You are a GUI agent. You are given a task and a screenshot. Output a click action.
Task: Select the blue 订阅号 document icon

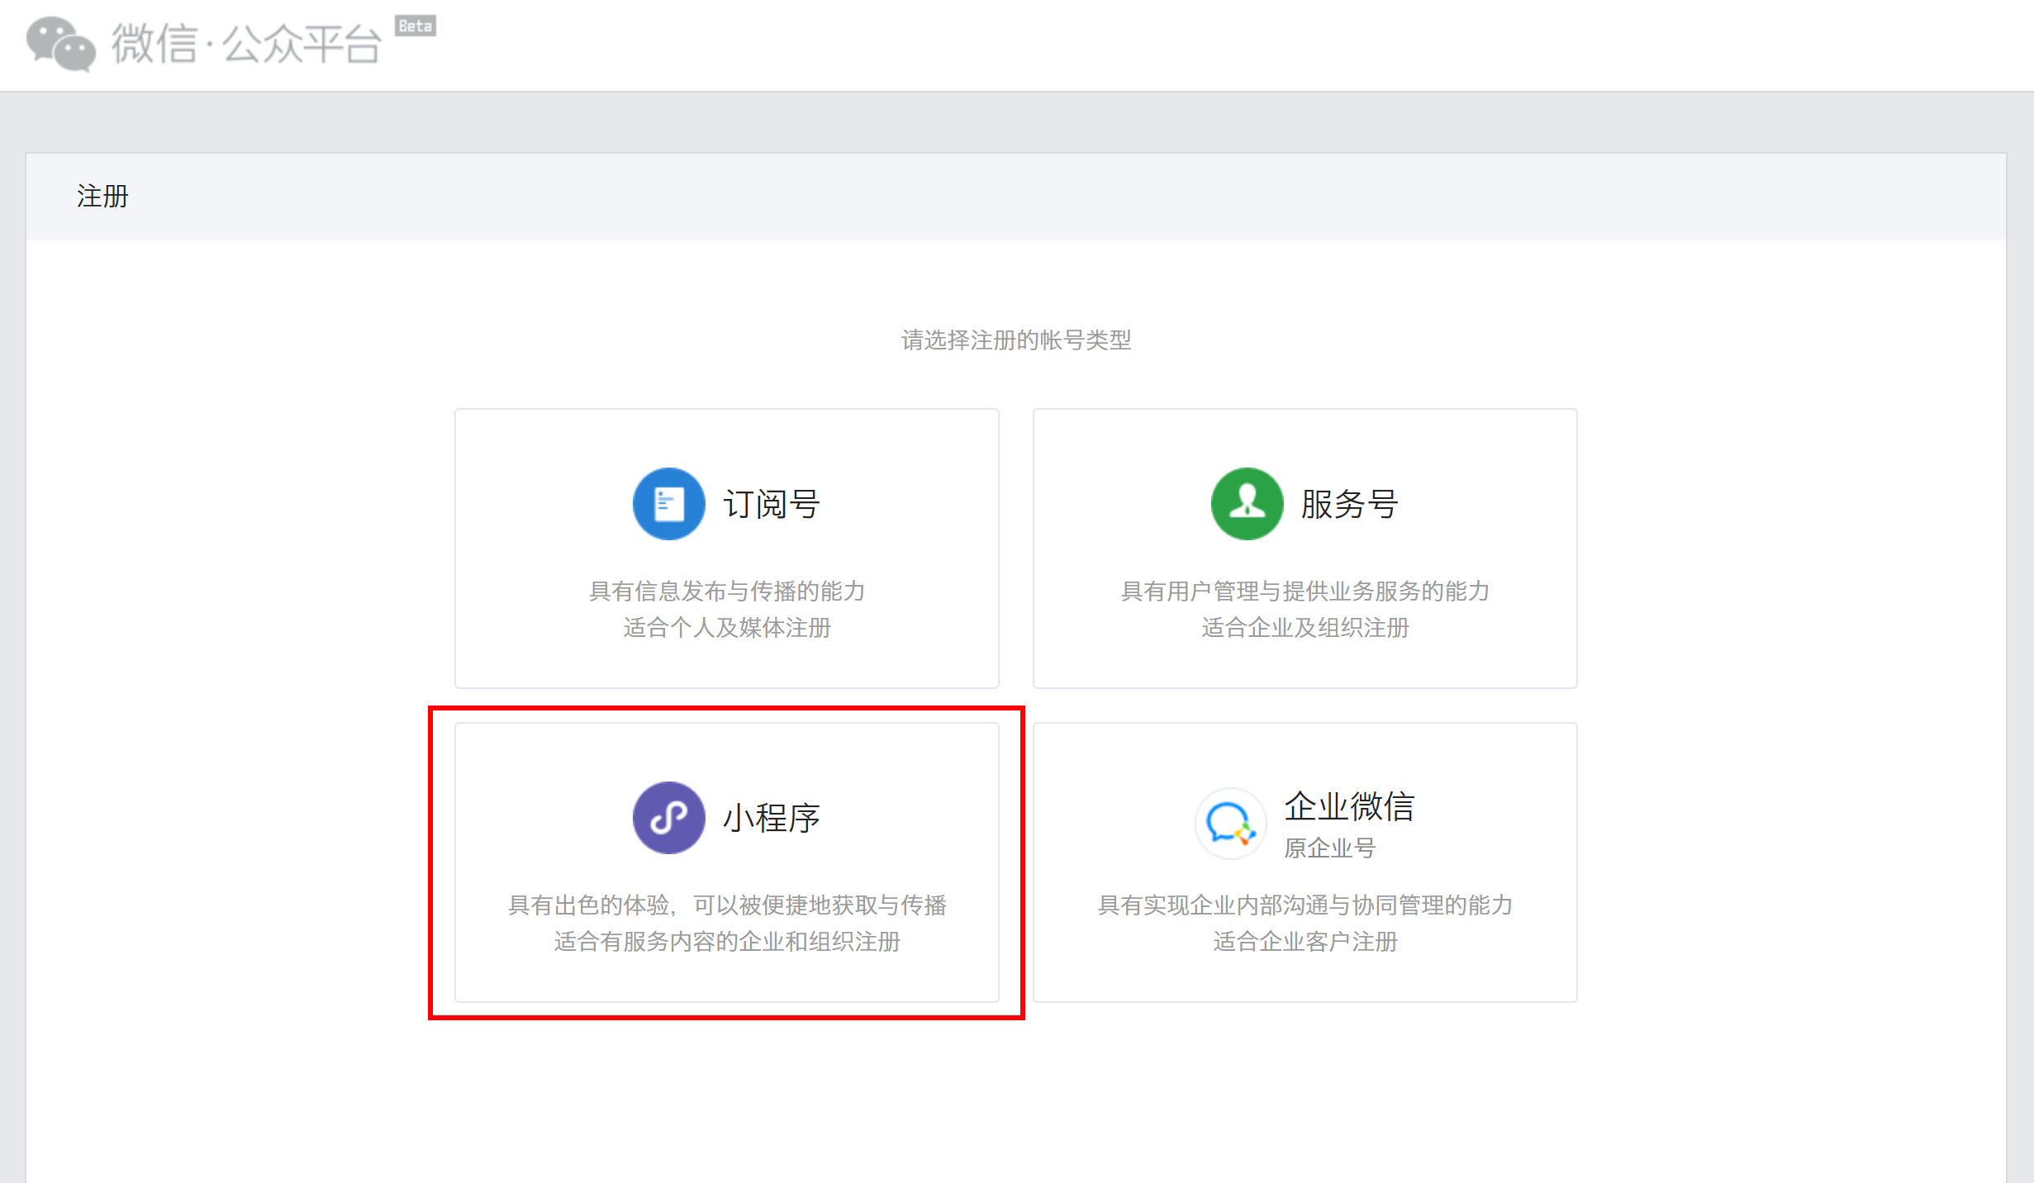[668, 504]
